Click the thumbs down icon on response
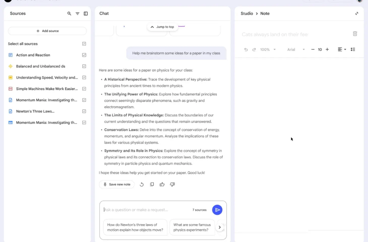368x242 pixels. point(172,185)
